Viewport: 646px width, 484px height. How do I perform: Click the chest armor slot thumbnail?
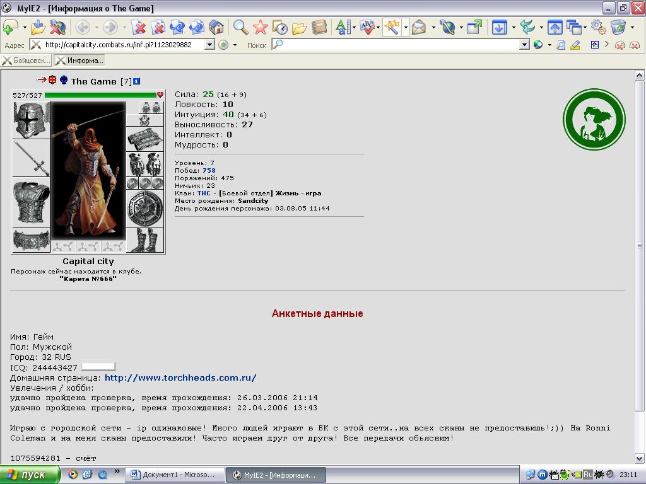click(32, 202)
